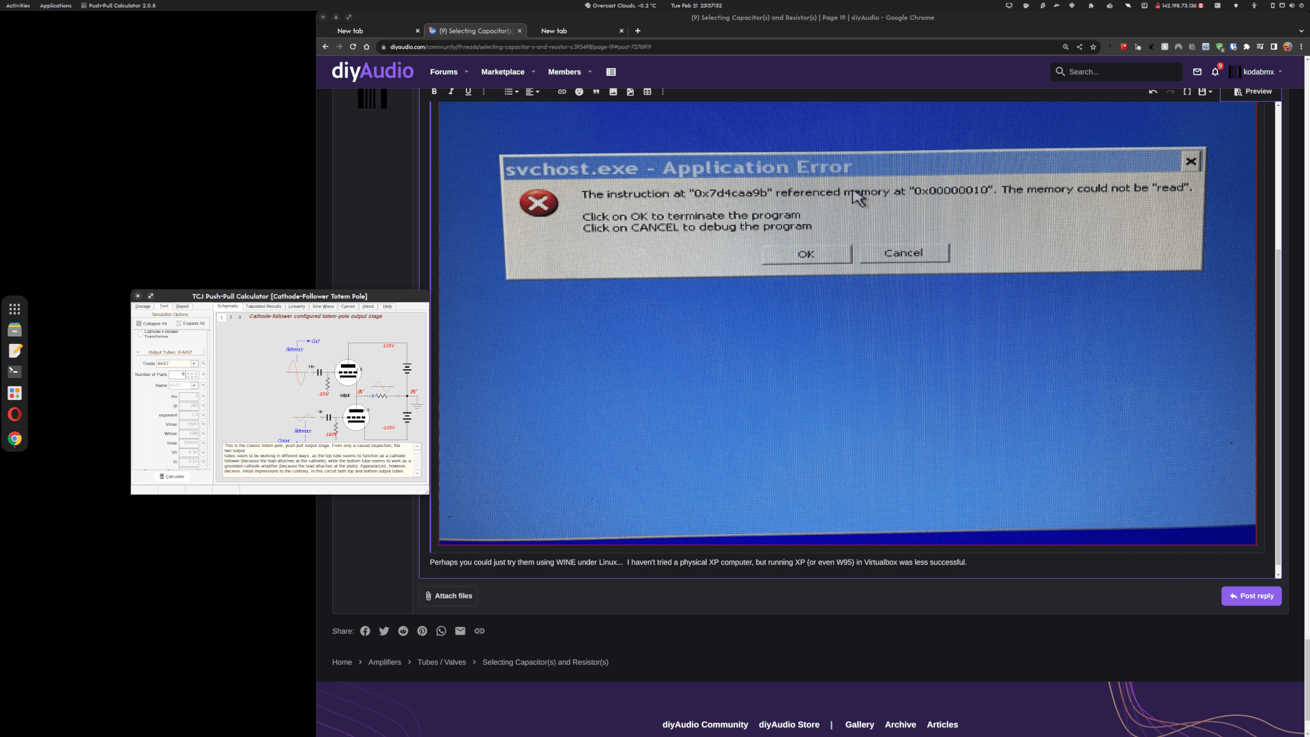Copy thread link from share row
The image size is (1310, 737).
pos(480,631)
